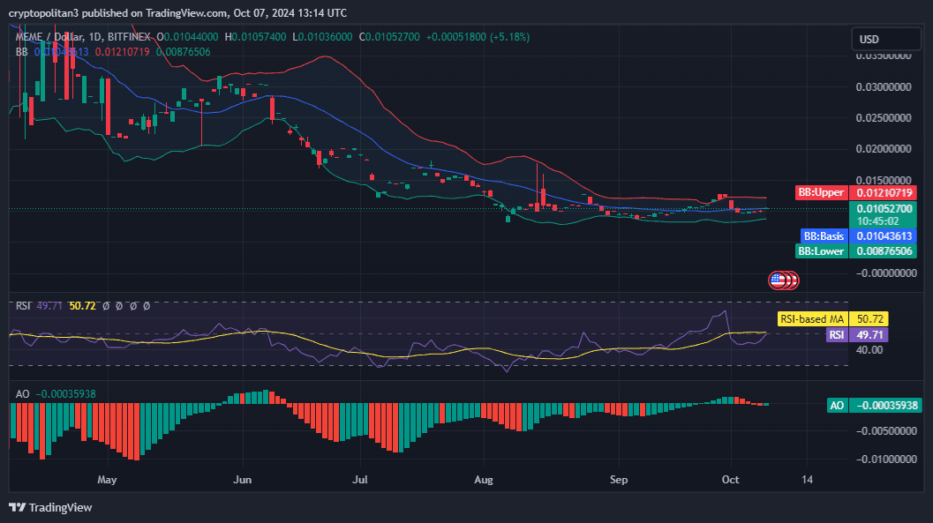Click the TradingView logo

[x=50, y=507]
